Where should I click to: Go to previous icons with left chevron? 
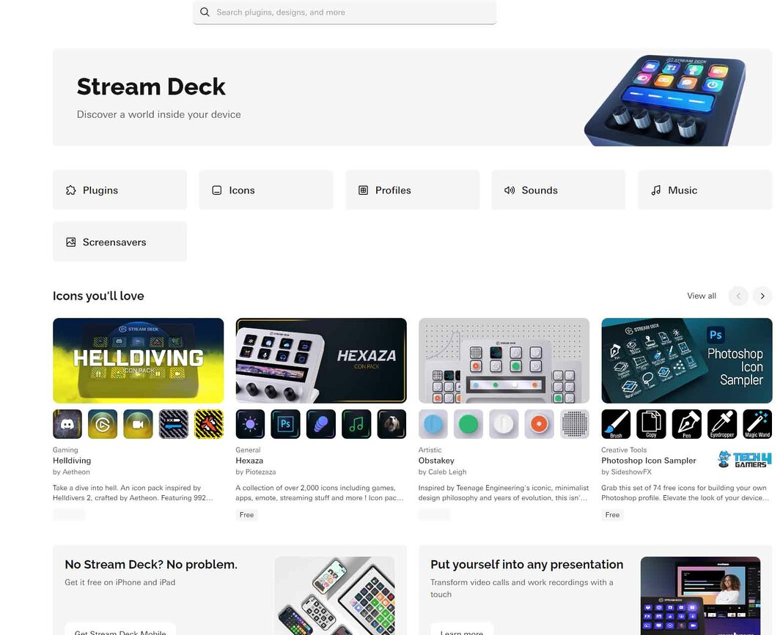[x=738, y=296]
